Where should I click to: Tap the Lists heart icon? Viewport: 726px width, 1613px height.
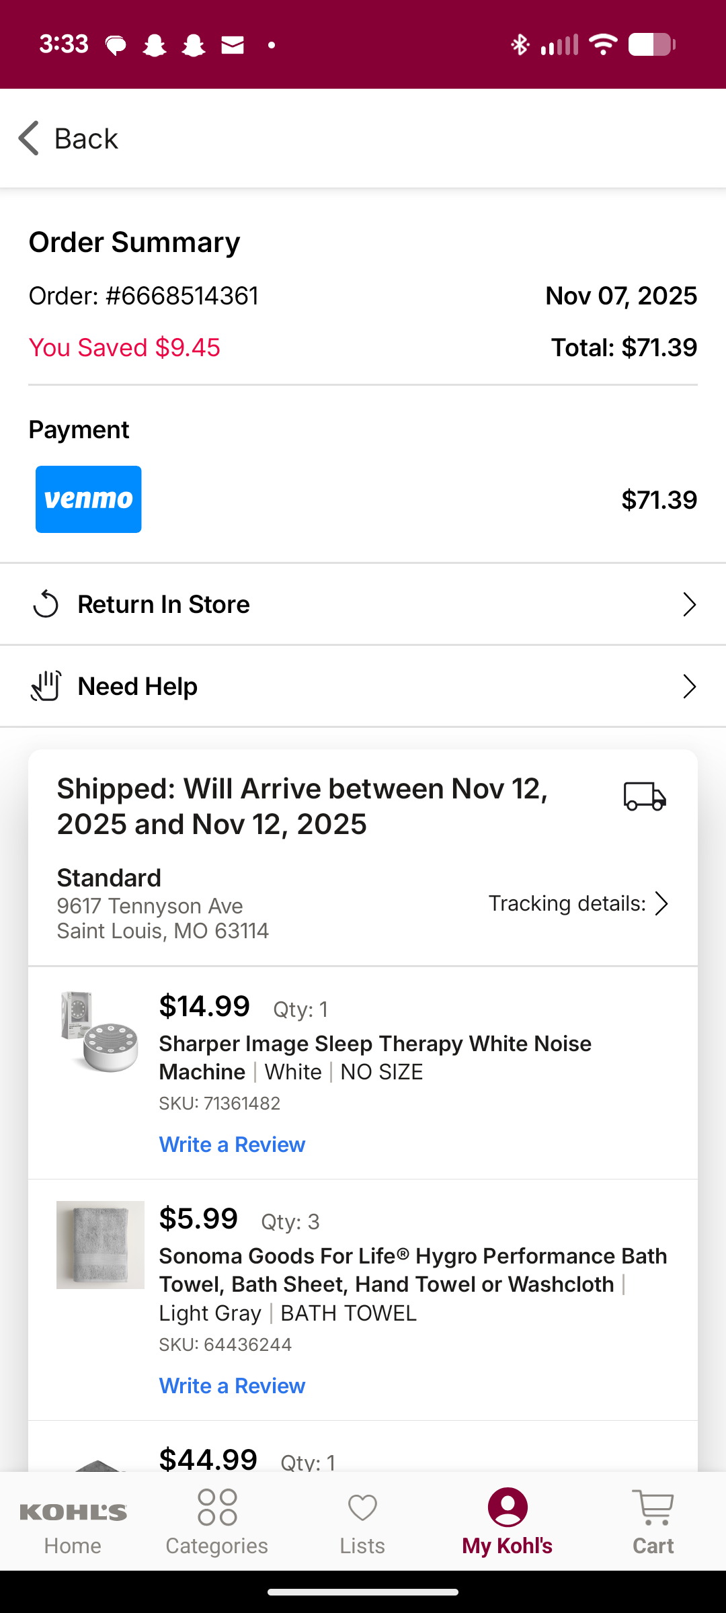[x=362, y=1507]
